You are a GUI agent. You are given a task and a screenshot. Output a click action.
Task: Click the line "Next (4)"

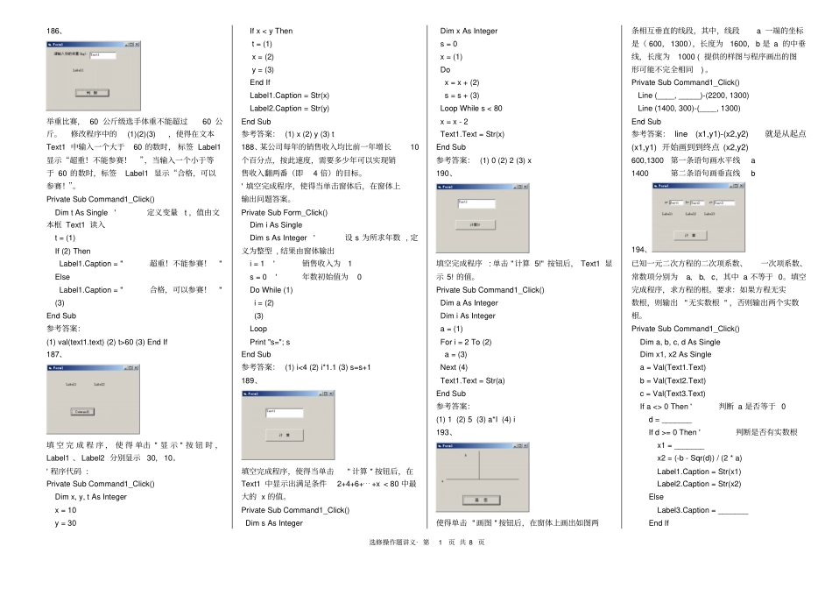(454, 367)
